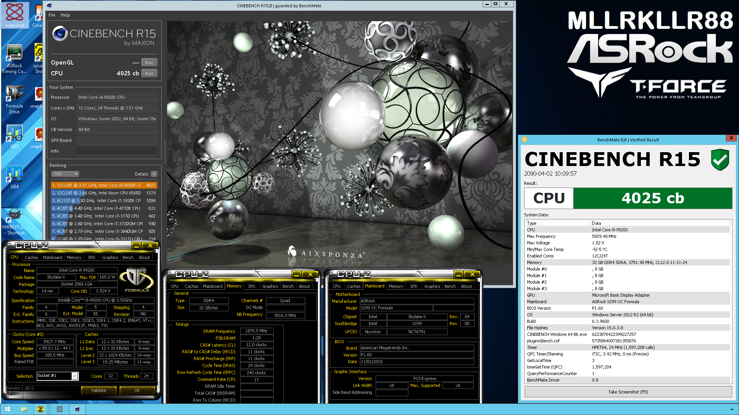Open the Ranking CPU dropdown

[x=65, y=174]
